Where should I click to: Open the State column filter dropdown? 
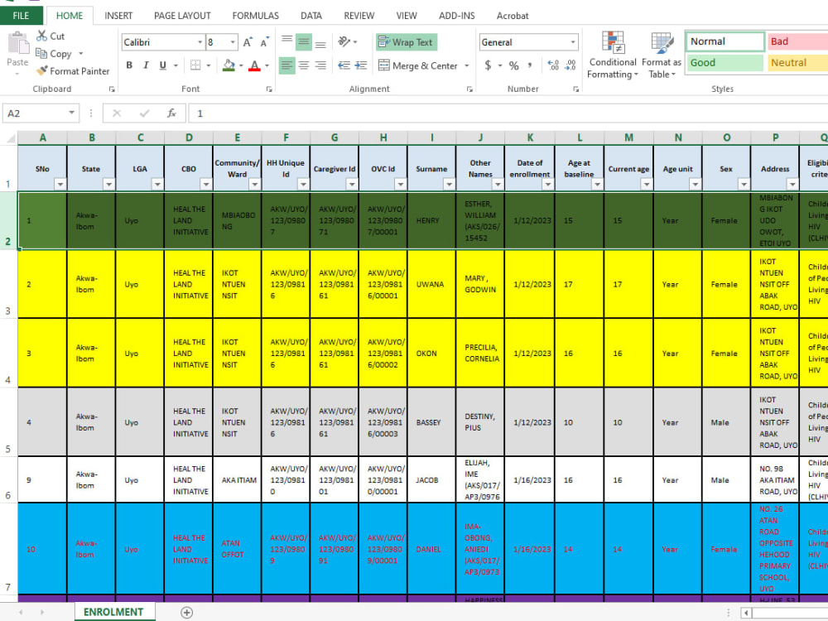tap(108, 185)
